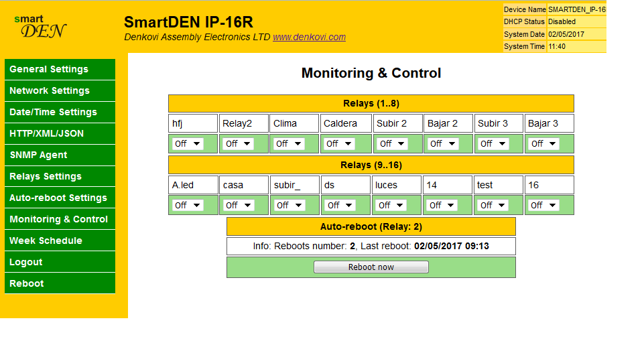644x343 pixels.
Task: Open state dropdown for Relay2
Action: tap(238, 144)
